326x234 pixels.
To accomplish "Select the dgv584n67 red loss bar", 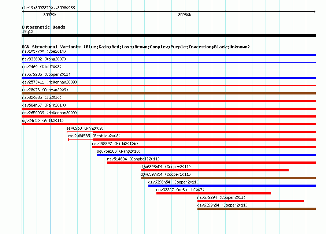I will coord(168,109).
